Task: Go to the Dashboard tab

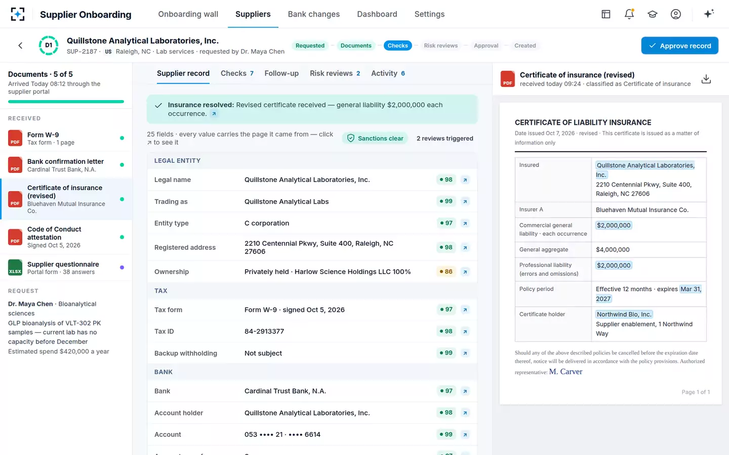Action: (x=377, y=14)
